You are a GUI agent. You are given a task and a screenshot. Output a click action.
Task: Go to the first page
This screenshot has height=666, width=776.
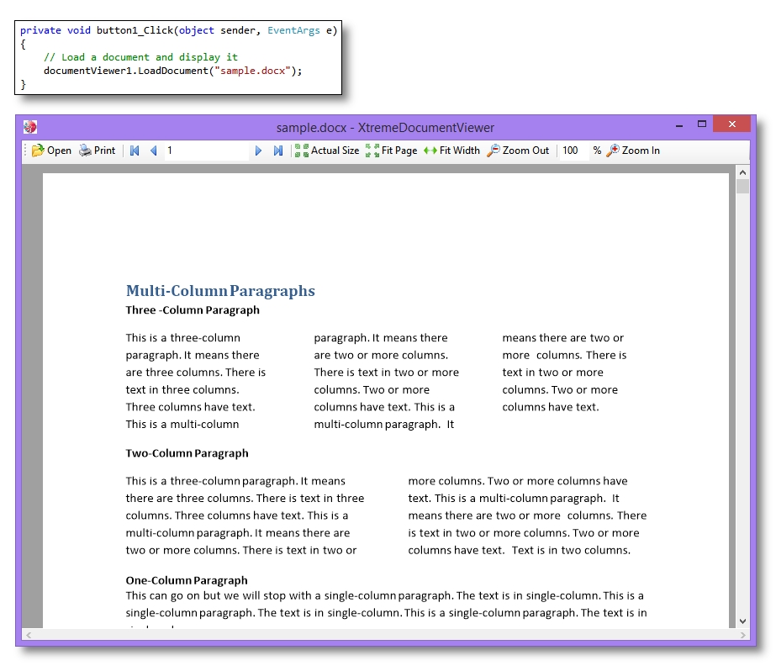(x=135, y=151)
